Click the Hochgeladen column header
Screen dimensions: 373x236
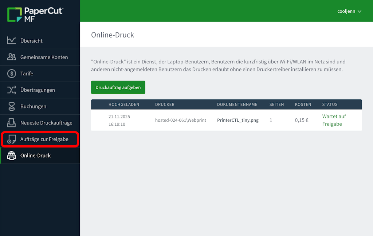click(124, 105)
